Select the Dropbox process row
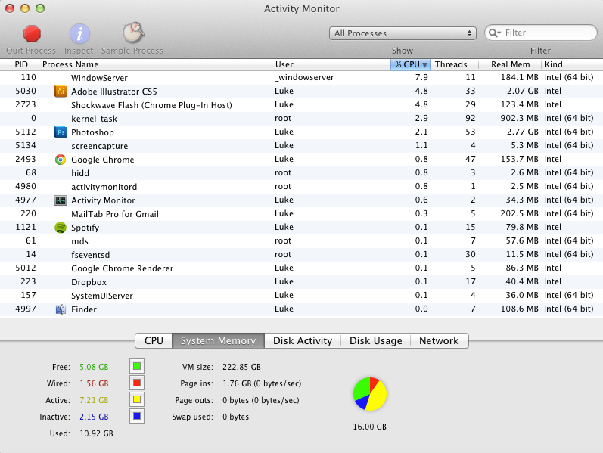 (301, 281)
